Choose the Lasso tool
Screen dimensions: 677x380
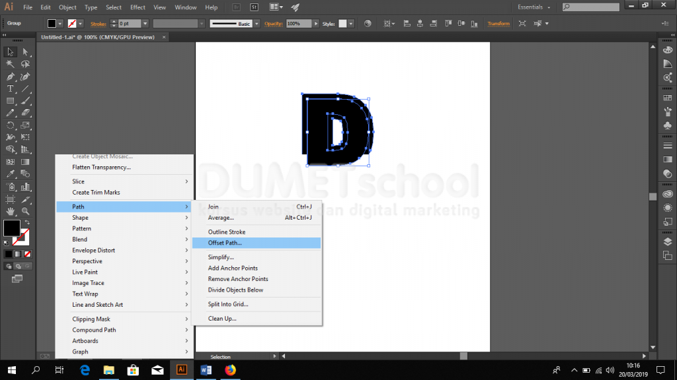pyautogui.click(x=26, y=64)
